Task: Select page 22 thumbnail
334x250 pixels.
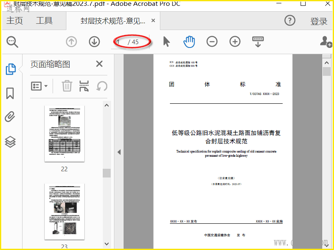Action: [64, 133]
